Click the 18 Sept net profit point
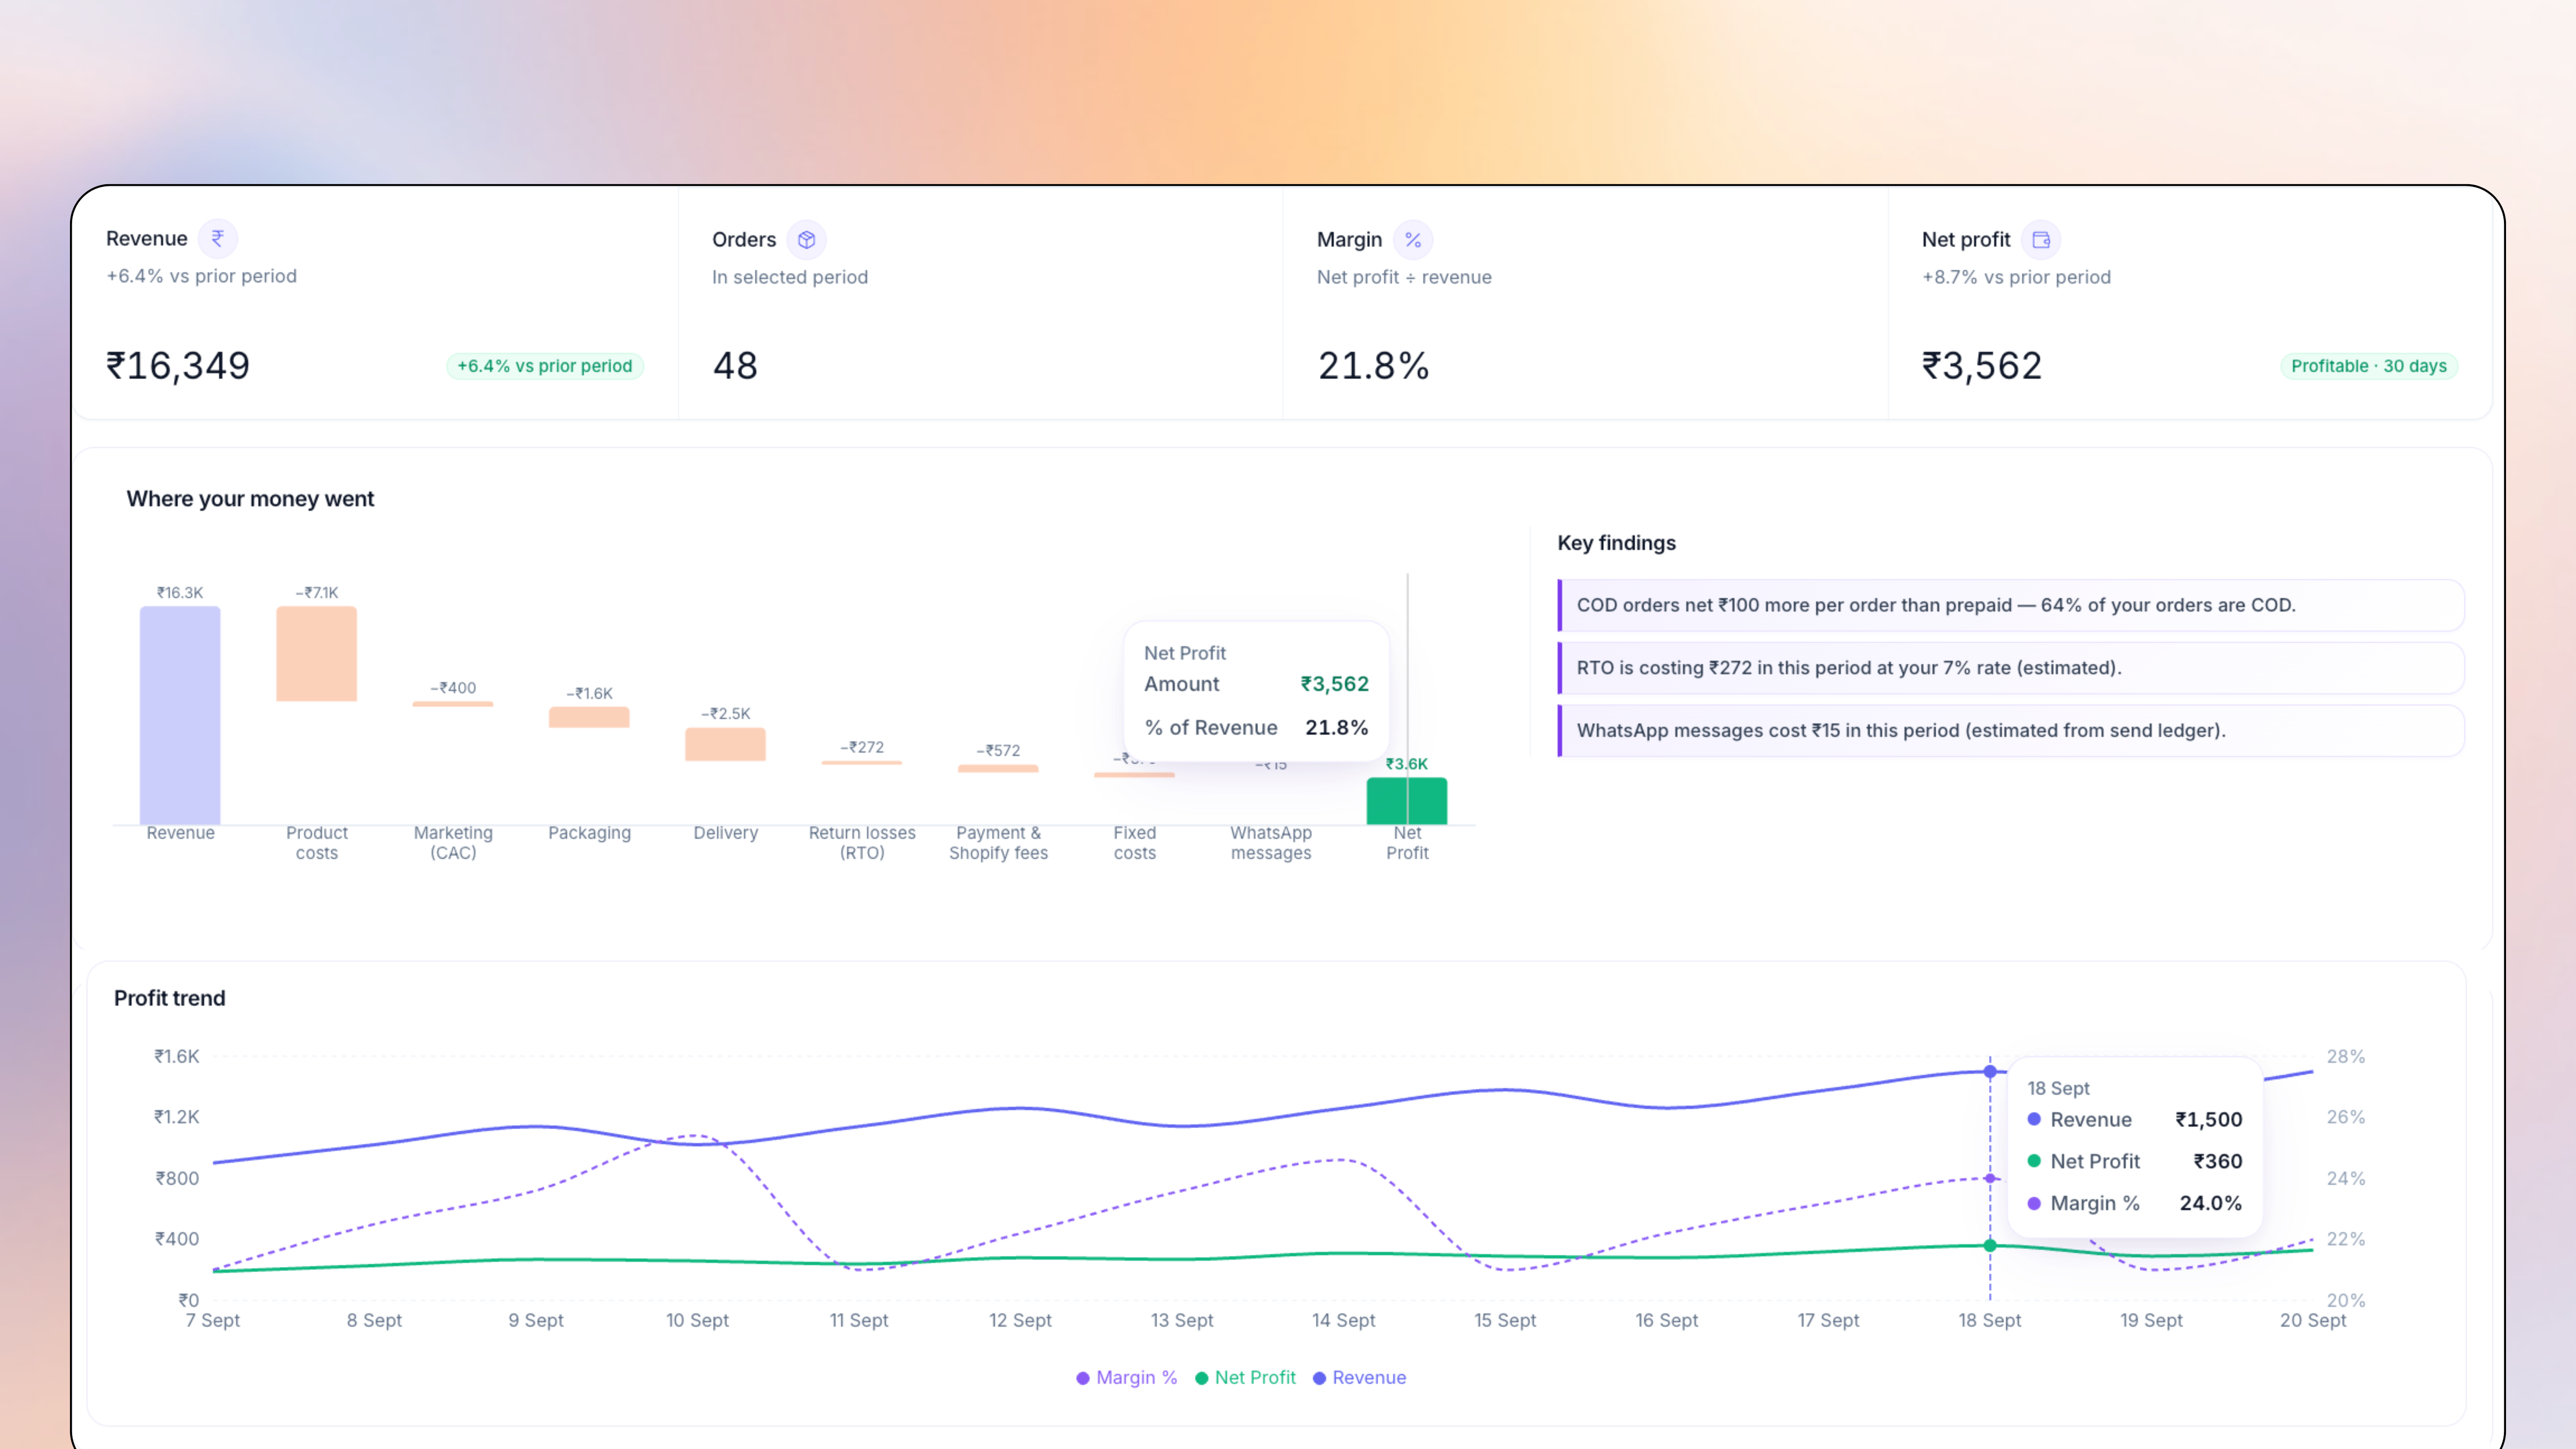The image size is (2576, 1449). [x=1990, y=1245]
